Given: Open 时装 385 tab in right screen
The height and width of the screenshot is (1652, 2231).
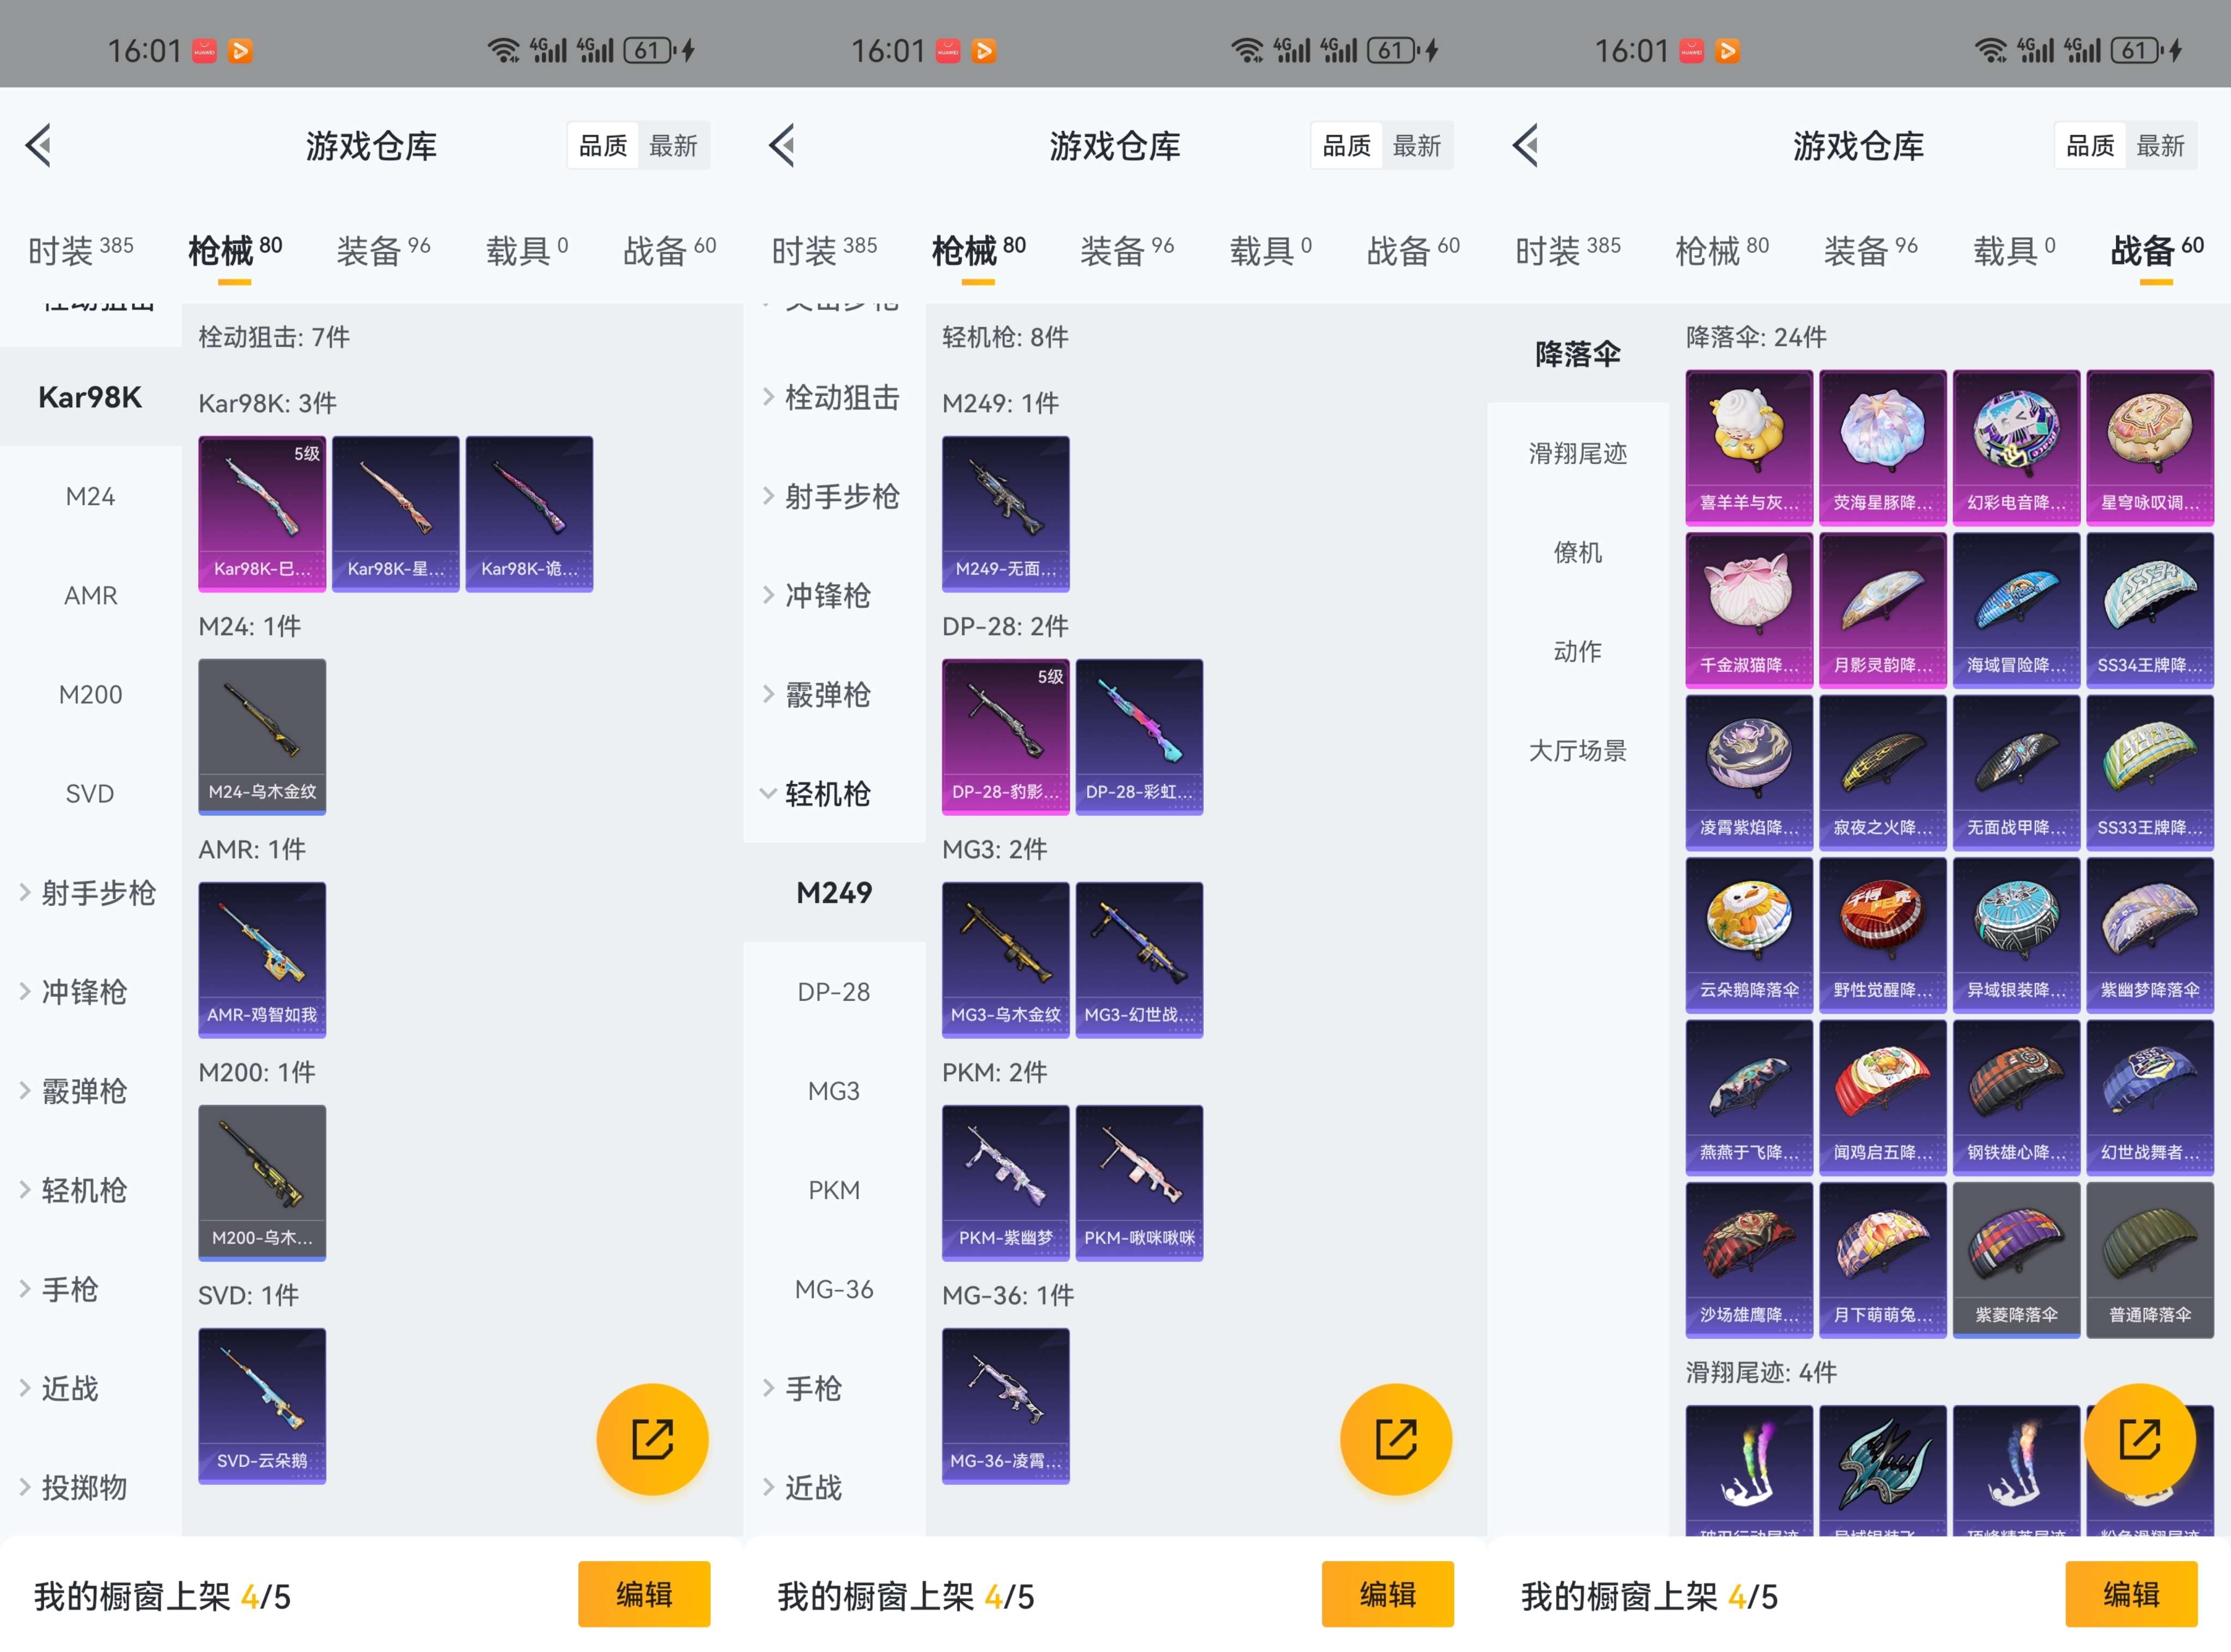Looking at the screenshot, I should point(1566,250).
